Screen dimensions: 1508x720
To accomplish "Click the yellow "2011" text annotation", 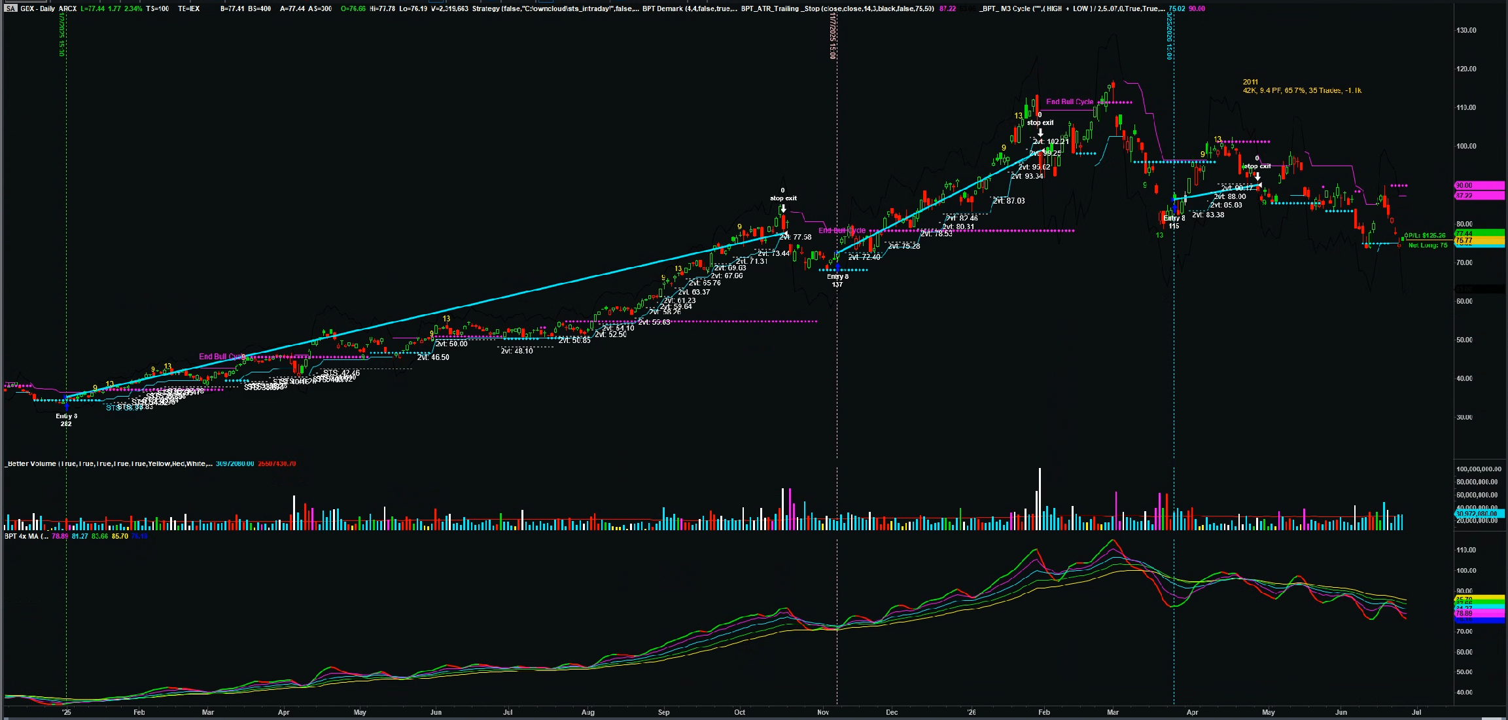I will tap(1250, 82).
